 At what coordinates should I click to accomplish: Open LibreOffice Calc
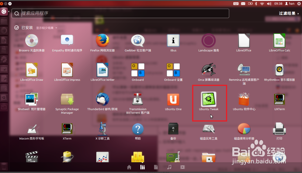(x=279, y=43)
